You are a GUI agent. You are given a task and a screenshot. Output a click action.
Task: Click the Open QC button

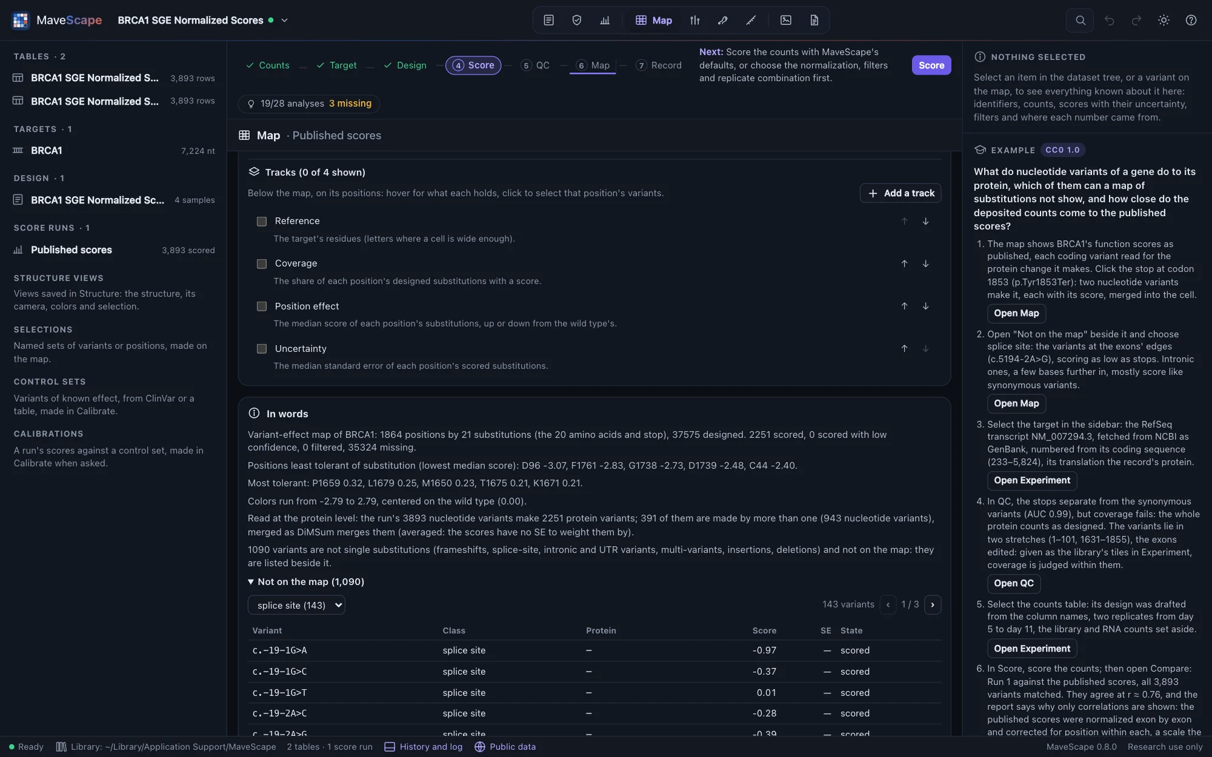pyautogui.click(x=1014, y=583)
